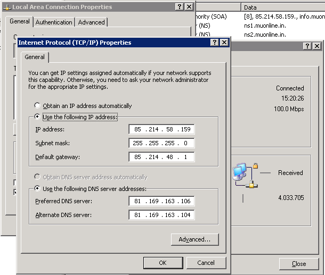Select Obtain DNS server address automatically
The image size is (325, 275).
click(91, 177)
